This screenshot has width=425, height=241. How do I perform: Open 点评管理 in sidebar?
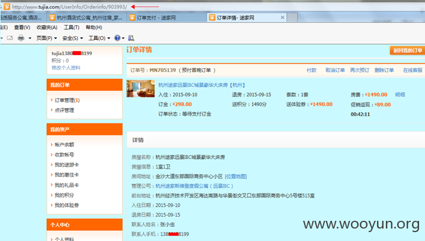64,110
